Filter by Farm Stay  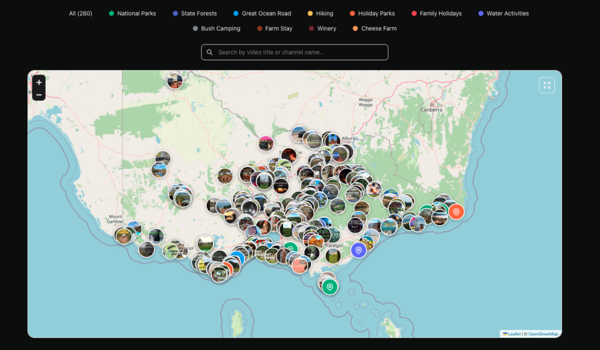point(275,28)
